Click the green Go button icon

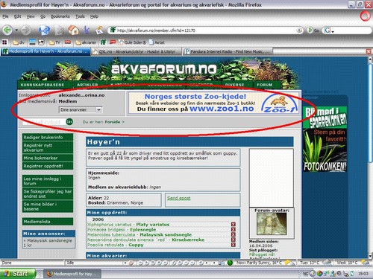(x=310, y=31)
